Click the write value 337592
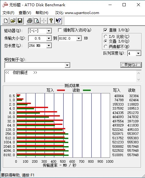Image resolution: width=145 pixels, height=178 pixels. (118, 108)
